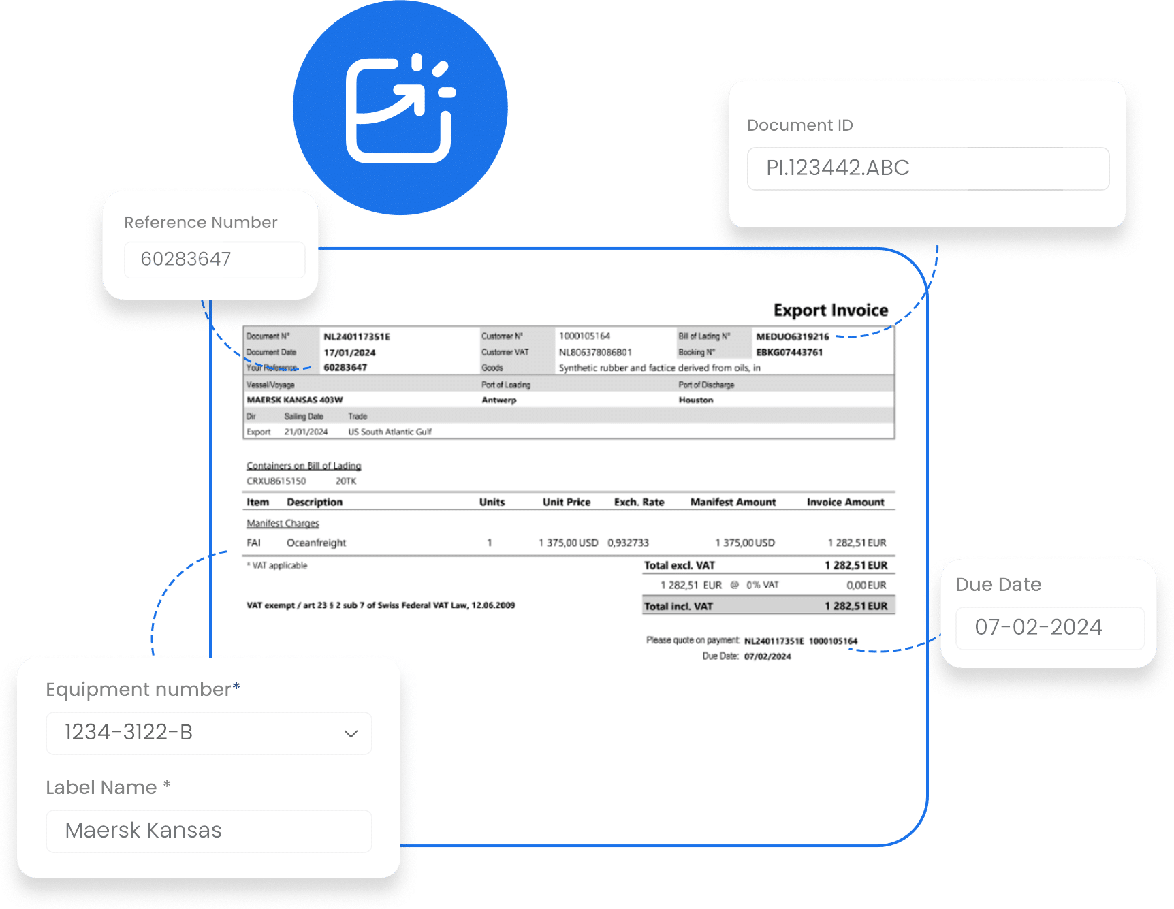Click the Export Invoice title
1174x909 pixels.
tap(831, 310)
